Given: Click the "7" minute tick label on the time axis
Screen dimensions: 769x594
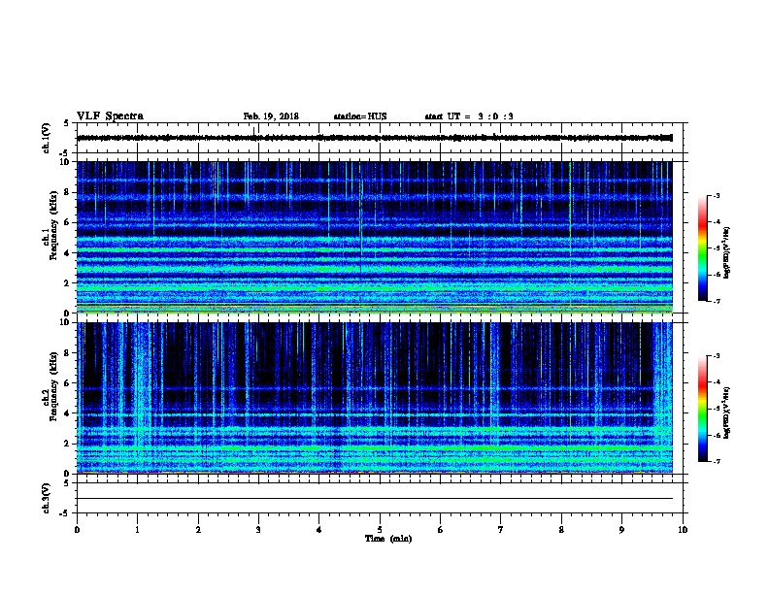Looking at the screenshot, I should point(501,530).
